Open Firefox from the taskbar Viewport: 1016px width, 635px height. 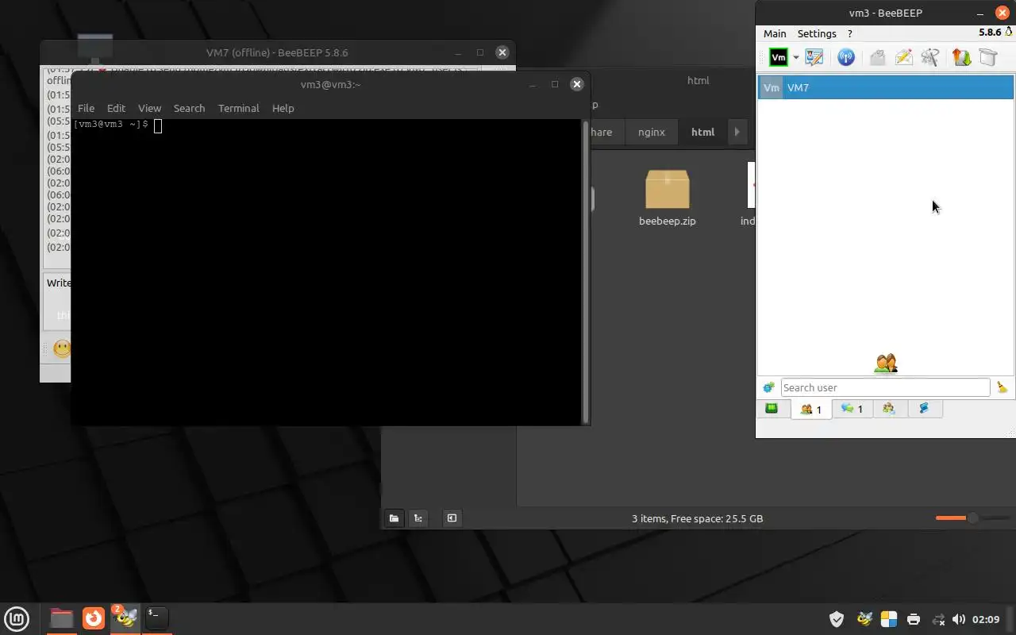pos(93,618)
